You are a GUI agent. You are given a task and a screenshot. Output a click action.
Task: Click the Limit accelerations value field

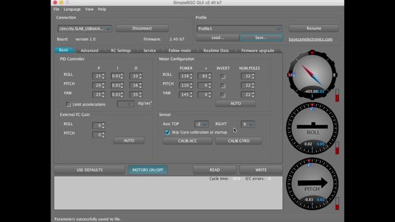126,104
